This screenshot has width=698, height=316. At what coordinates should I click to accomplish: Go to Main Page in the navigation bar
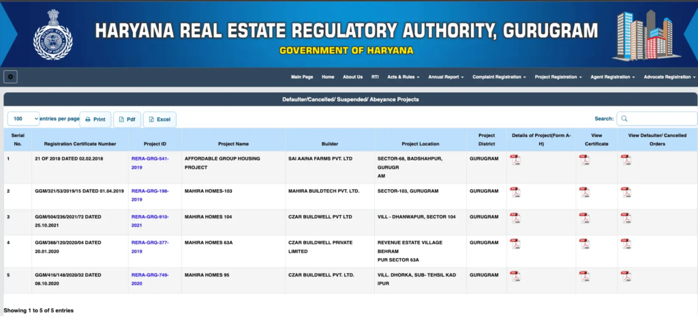pyautogui.click(x=302, y=77)
